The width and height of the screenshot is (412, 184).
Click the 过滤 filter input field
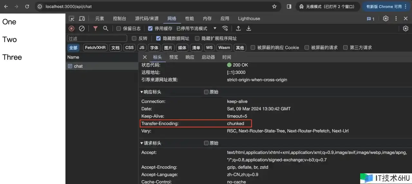[97, 38]
